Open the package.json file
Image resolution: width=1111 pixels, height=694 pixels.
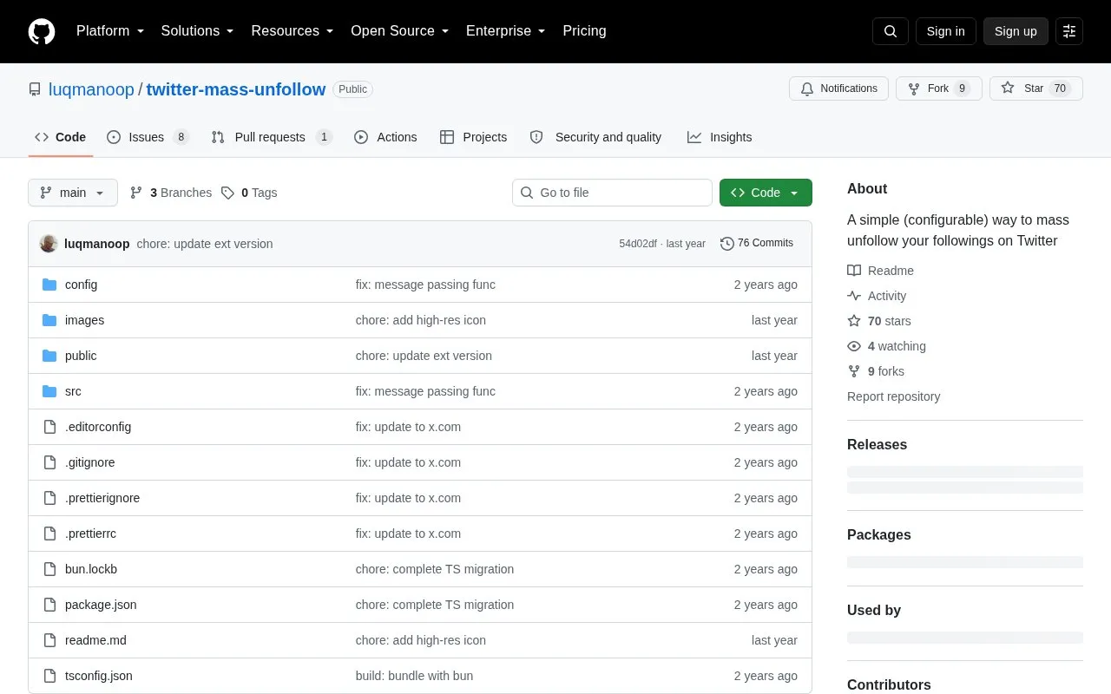point(101,605)
